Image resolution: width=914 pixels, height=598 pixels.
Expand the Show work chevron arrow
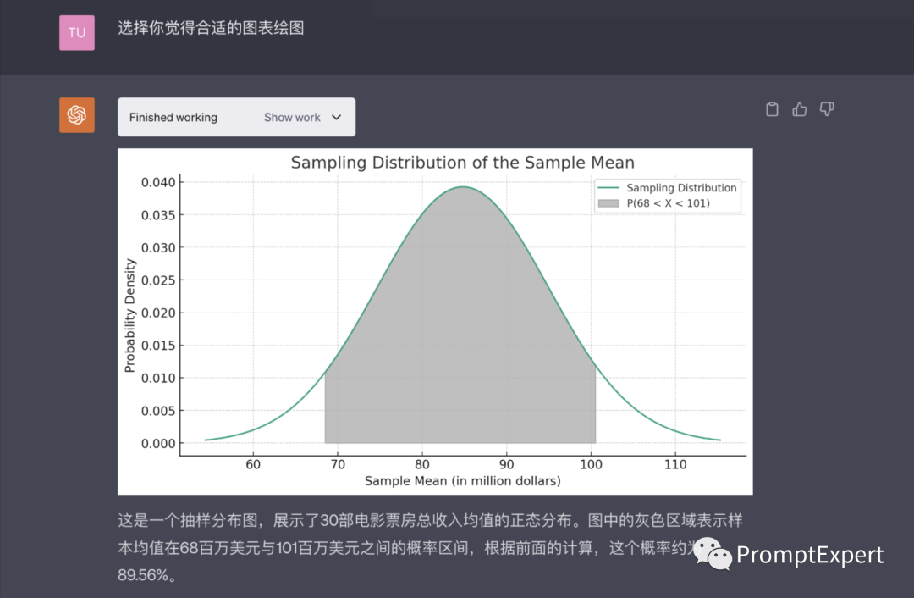pyautogui.click(x=336, y=118)
